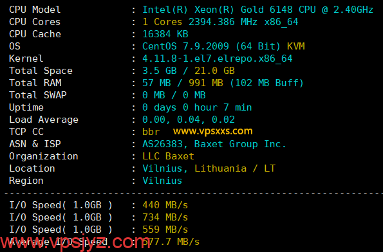Viewport: 383px width, 252px height.
Task: Click the Region value Vilnius
Action: tap(162, 181)
